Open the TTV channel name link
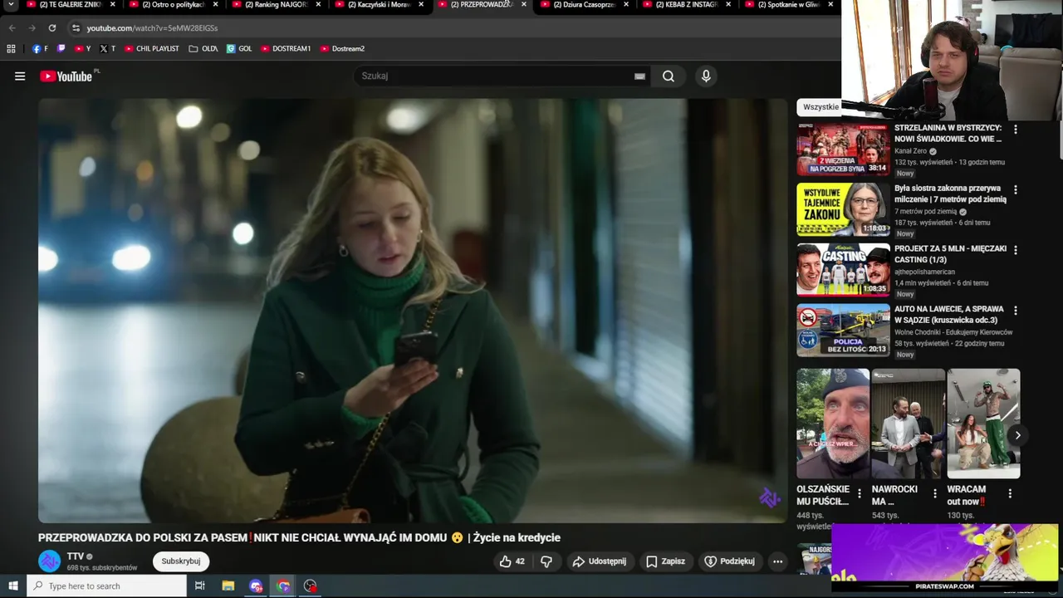This screenshot has height=598, width=1063. point(76,556)
